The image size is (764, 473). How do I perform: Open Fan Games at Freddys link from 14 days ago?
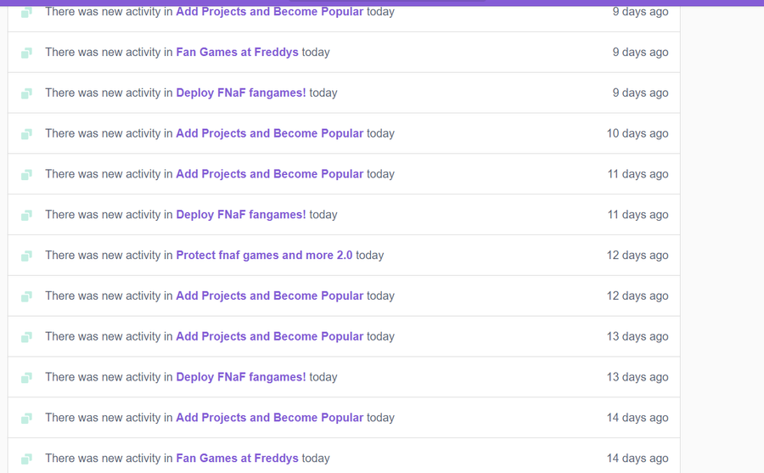click(237, 458)
